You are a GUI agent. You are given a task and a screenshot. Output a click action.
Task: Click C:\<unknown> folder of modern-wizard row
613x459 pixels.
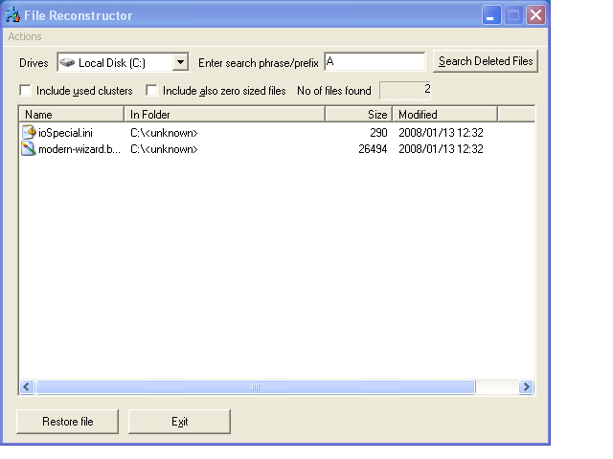(x=164, y=149)
